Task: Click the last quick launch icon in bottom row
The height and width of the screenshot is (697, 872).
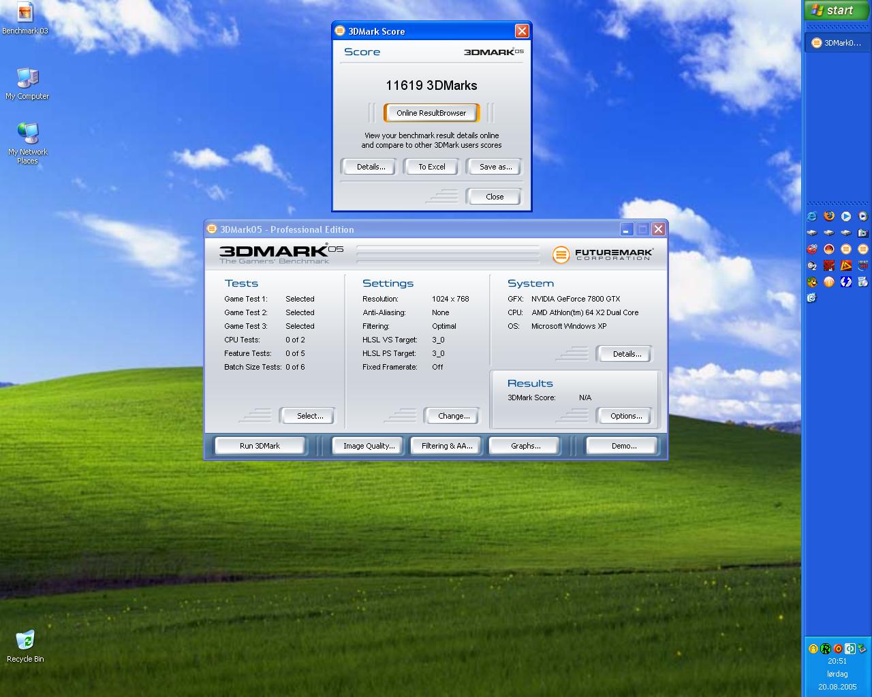Action: [x=812, y=298]
